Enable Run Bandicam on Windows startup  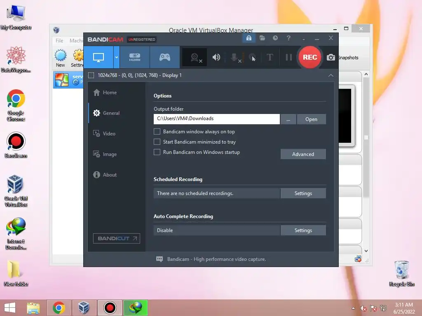[x=157, y=152]
